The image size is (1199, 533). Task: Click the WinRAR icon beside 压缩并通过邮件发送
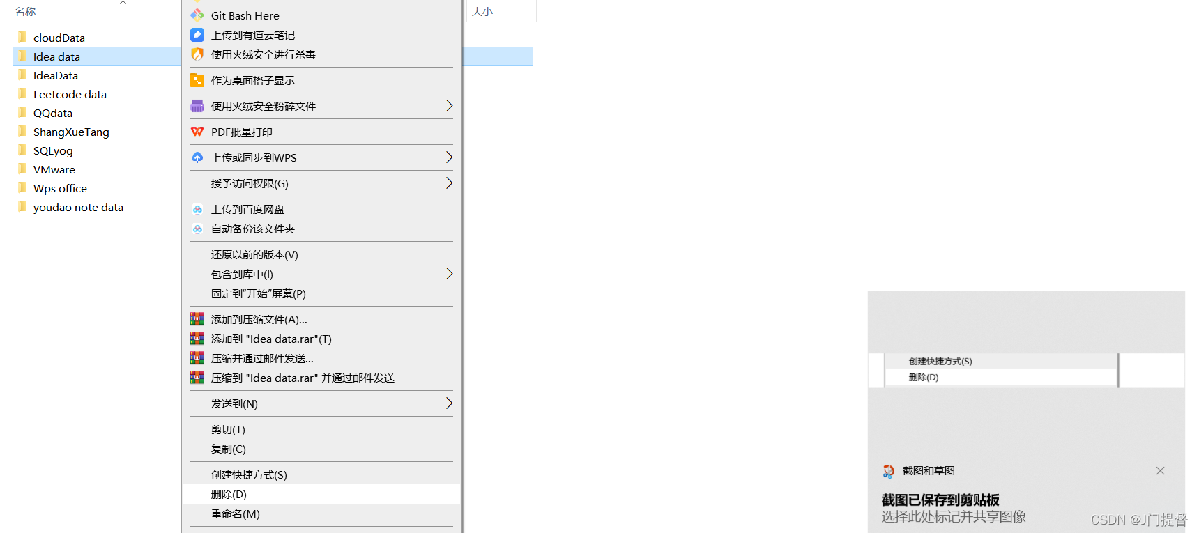(x=197, y=358)
